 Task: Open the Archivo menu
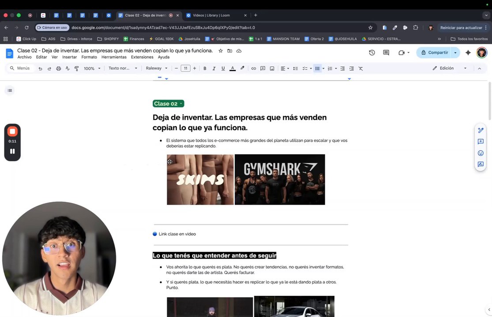click(x=24, y=57)
